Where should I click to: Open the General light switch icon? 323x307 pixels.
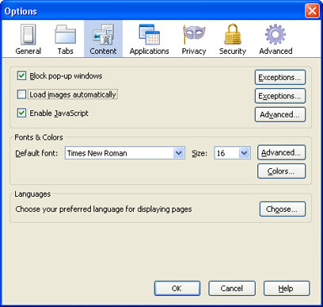pyautogui.click(x=28, y=34)
